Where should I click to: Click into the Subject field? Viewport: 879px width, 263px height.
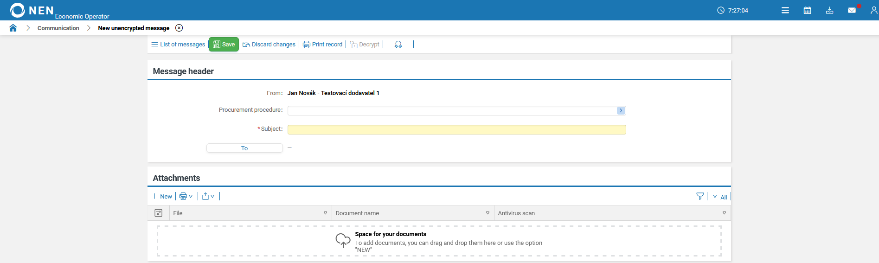click(x=456, y=129)
